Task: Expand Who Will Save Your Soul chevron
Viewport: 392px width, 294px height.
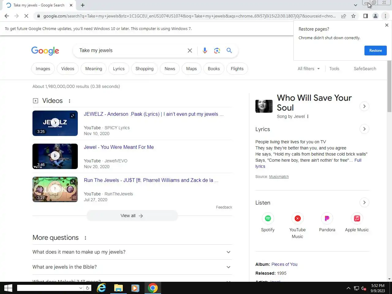Action: pos(364,106)
